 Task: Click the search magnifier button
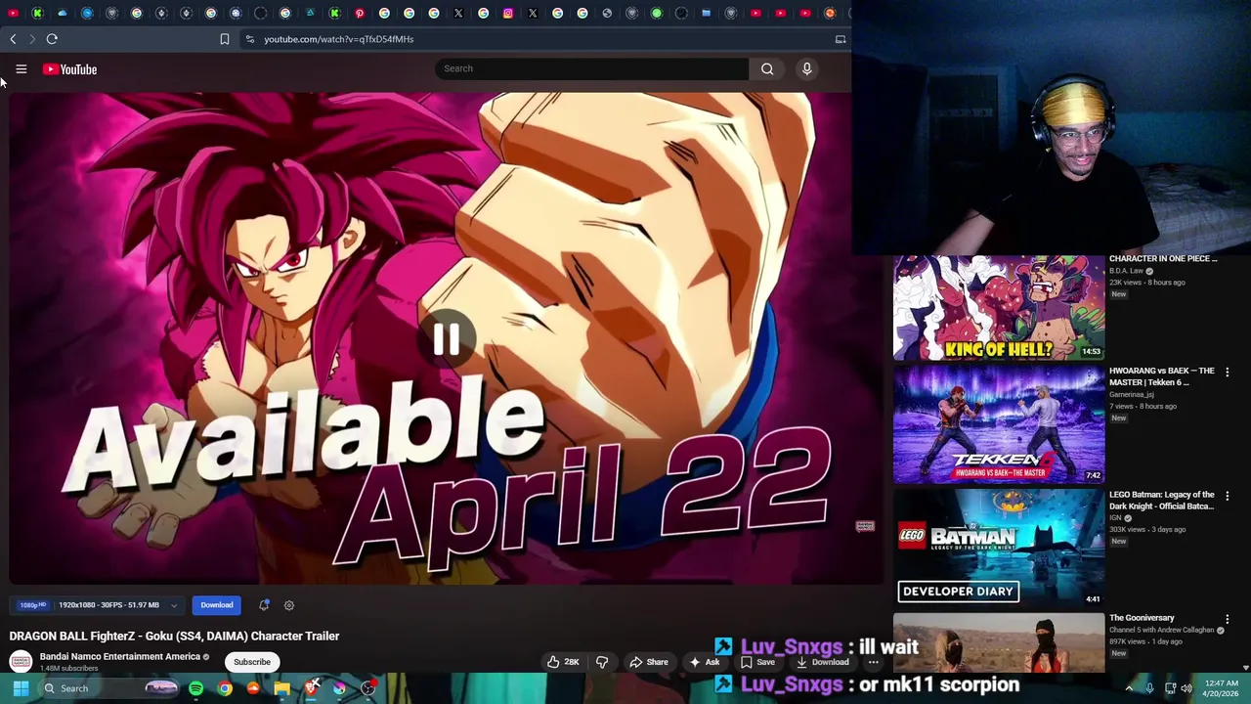coord(767,68)
